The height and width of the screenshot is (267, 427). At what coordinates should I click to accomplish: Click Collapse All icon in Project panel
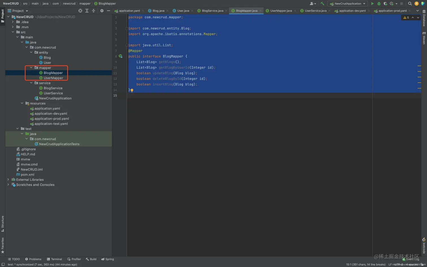click(93, 11)
